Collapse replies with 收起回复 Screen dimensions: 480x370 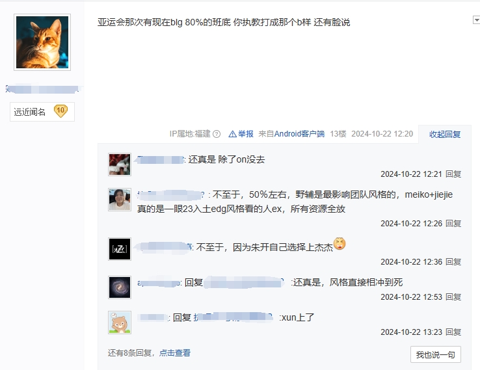(445, 135)
